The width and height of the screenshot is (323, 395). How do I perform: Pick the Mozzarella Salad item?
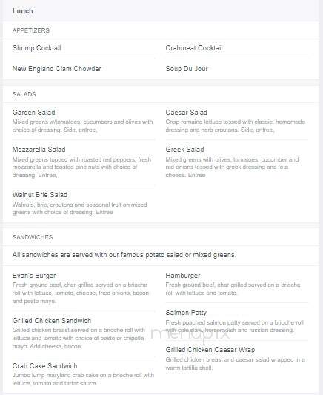(39, 150)
